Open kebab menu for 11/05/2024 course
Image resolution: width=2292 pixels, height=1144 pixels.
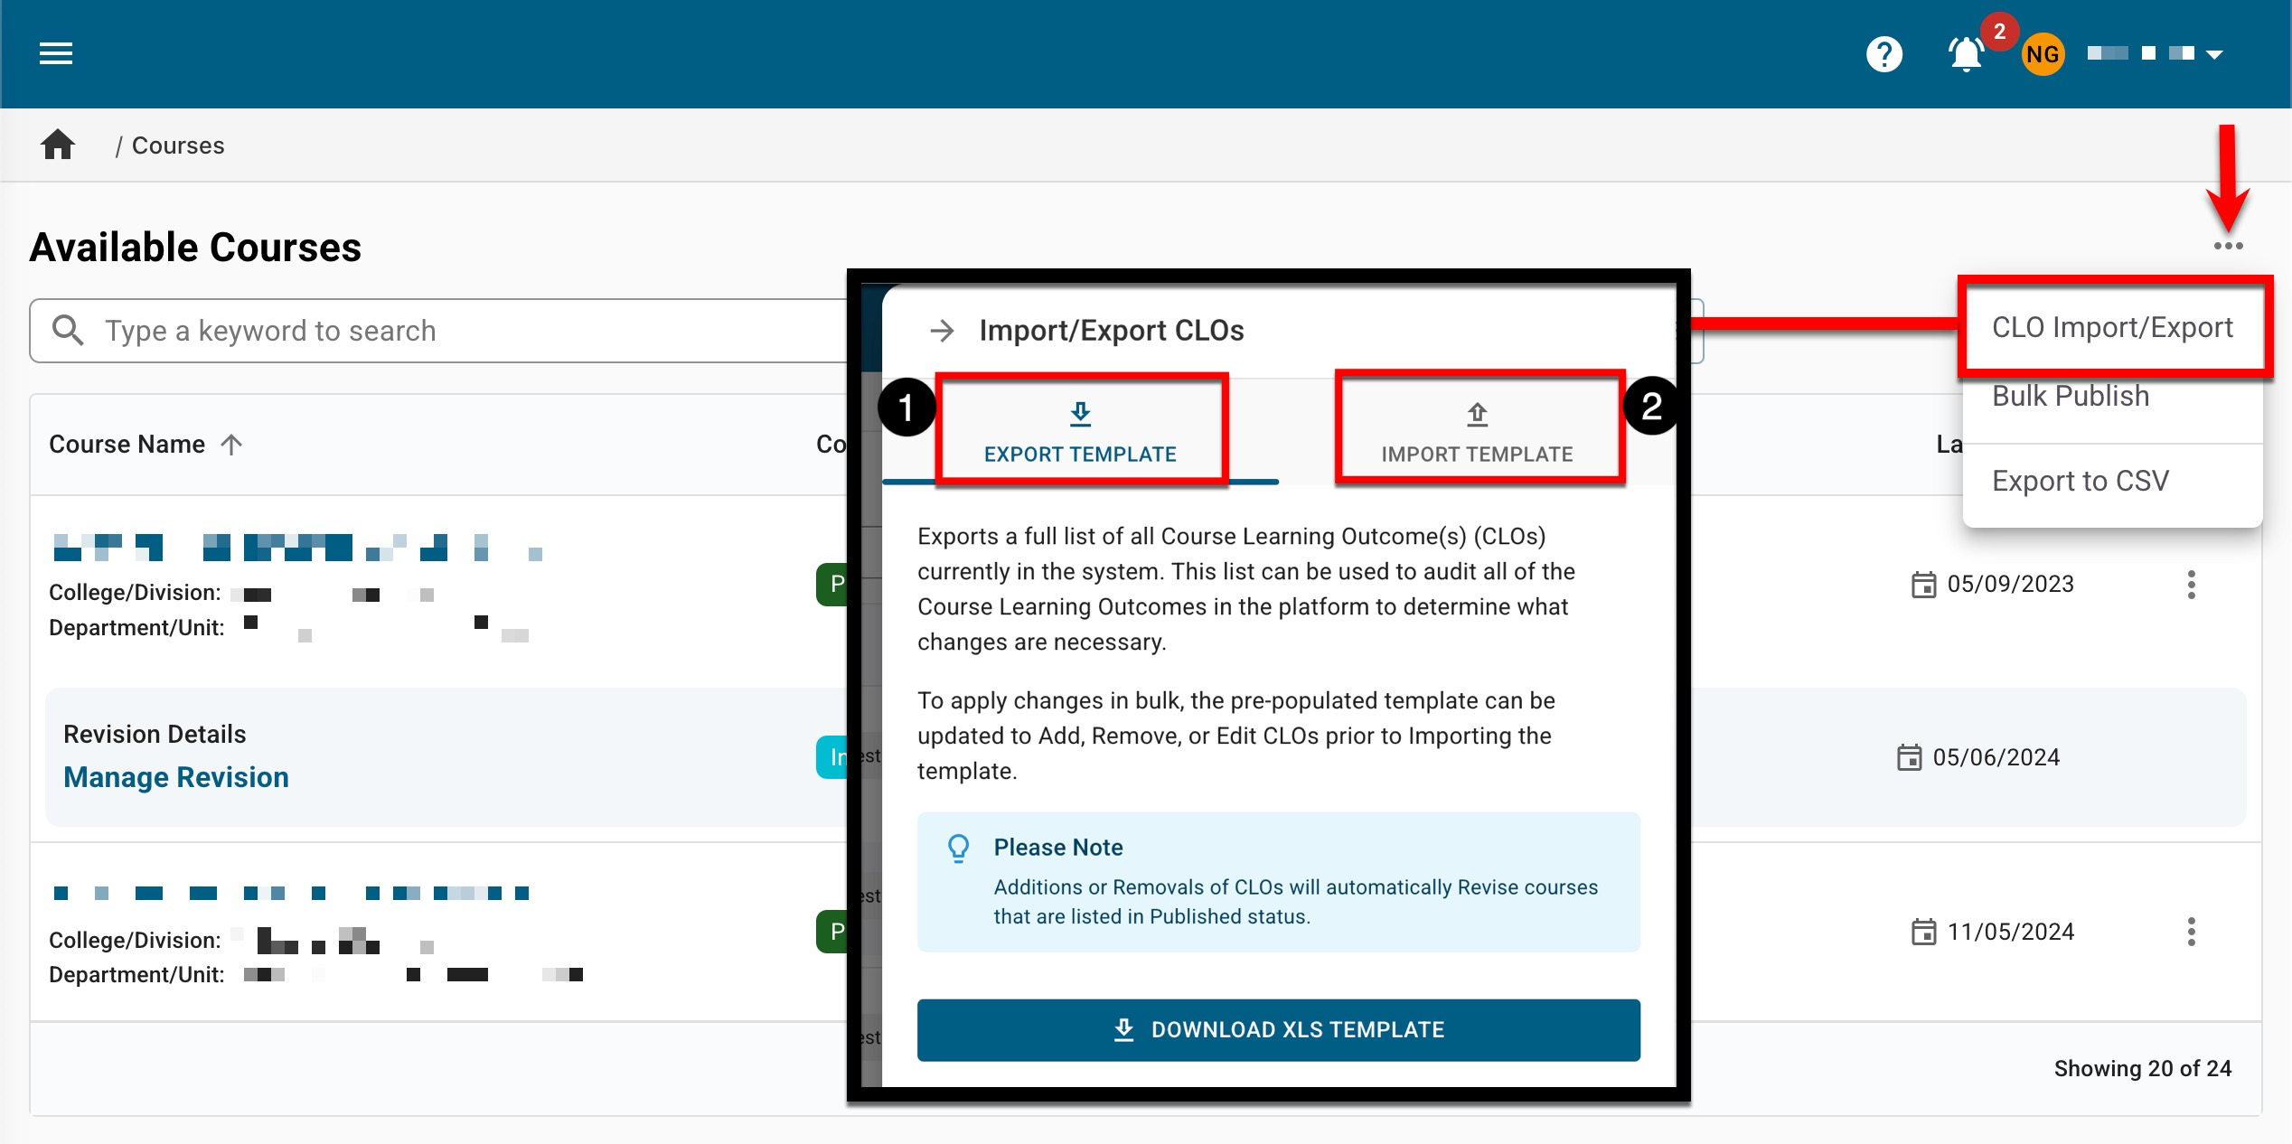[x=2191, y=932]
